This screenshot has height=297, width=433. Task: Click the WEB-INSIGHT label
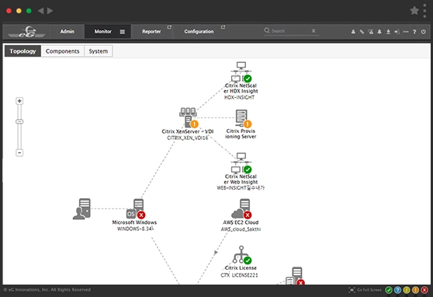point(241,188)
